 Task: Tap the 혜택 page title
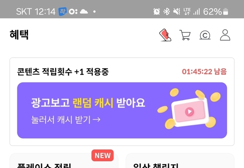(x=19, y=35)
